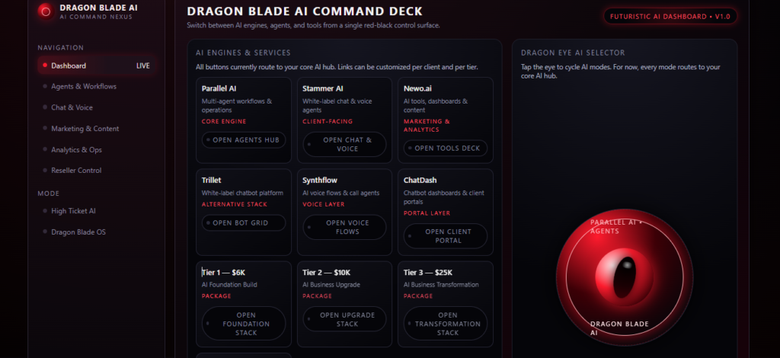Viewport: 780px width, 358px height.
Task: Launch Open Chat & Voice button
Action: [345, 145]
